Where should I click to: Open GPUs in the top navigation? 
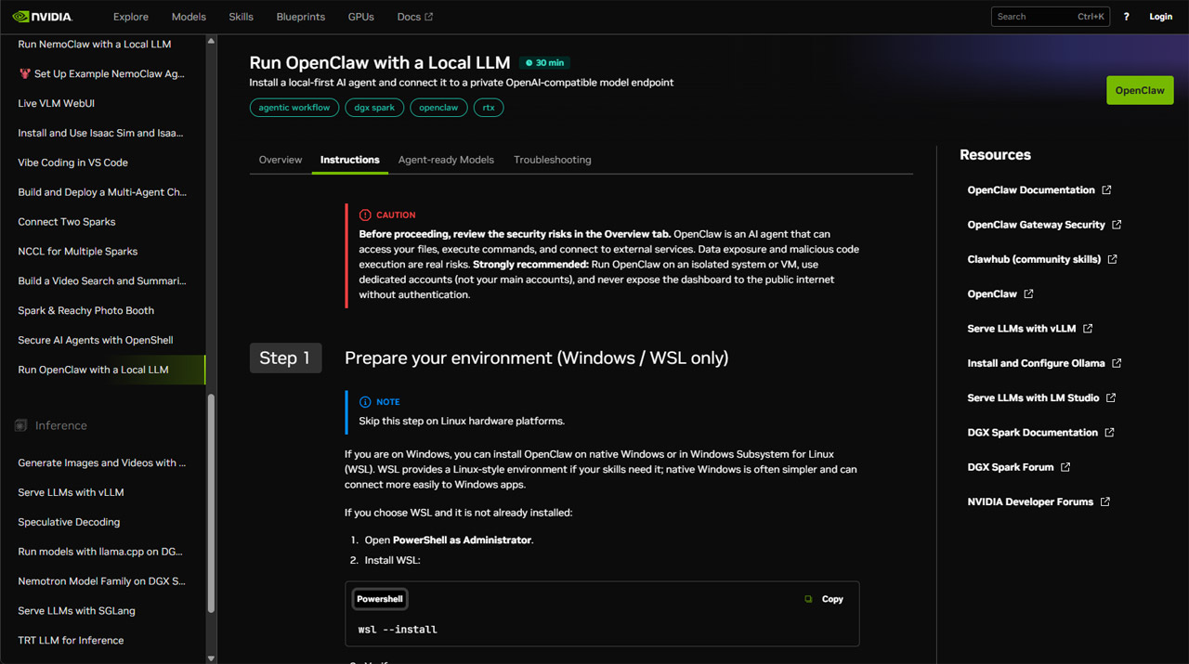(360, 17)
